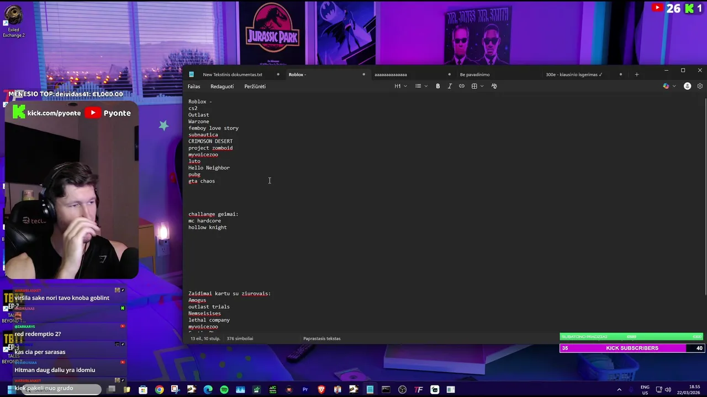This screenshot has width=707, height=397.
Task: Click the 'lethal company' line
Action: point(209,320)
